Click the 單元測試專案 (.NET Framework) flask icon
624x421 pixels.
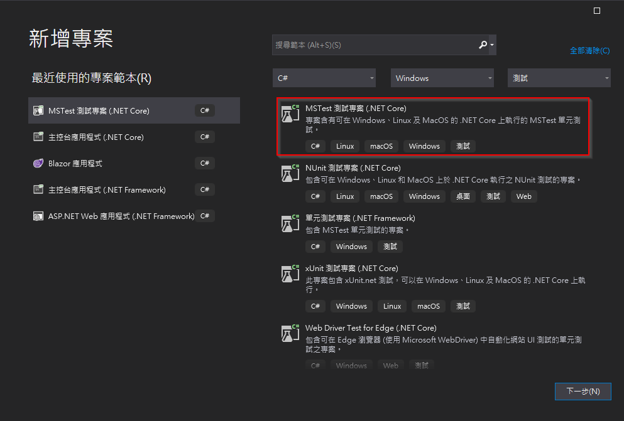[290, 223]
